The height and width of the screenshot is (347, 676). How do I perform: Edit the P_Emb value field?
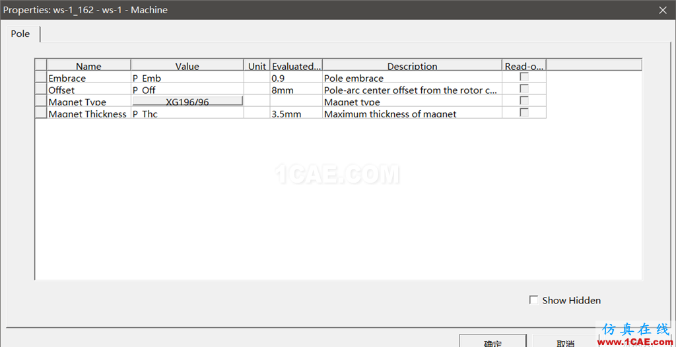(187, 78)
